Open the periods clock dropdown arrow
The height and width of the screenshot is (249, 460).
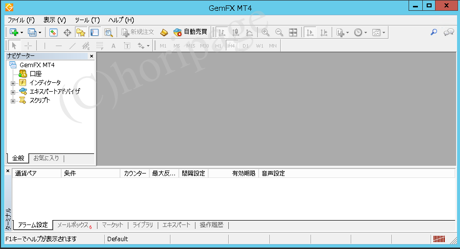click(365, 32)
